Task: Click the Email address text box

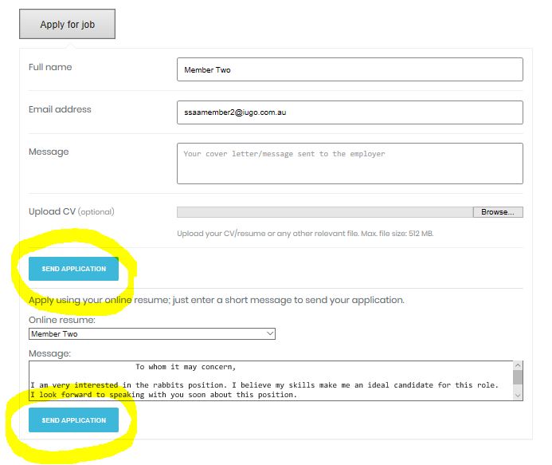Action: [350, 112]
